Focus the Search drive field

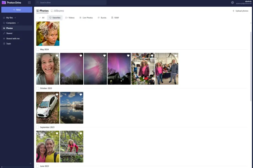(x=70, y=2)
